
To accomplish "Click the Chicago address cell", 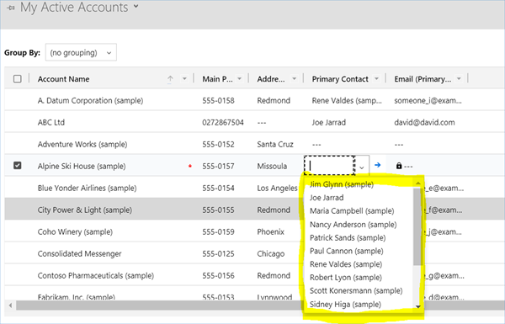I will point(270,254).
